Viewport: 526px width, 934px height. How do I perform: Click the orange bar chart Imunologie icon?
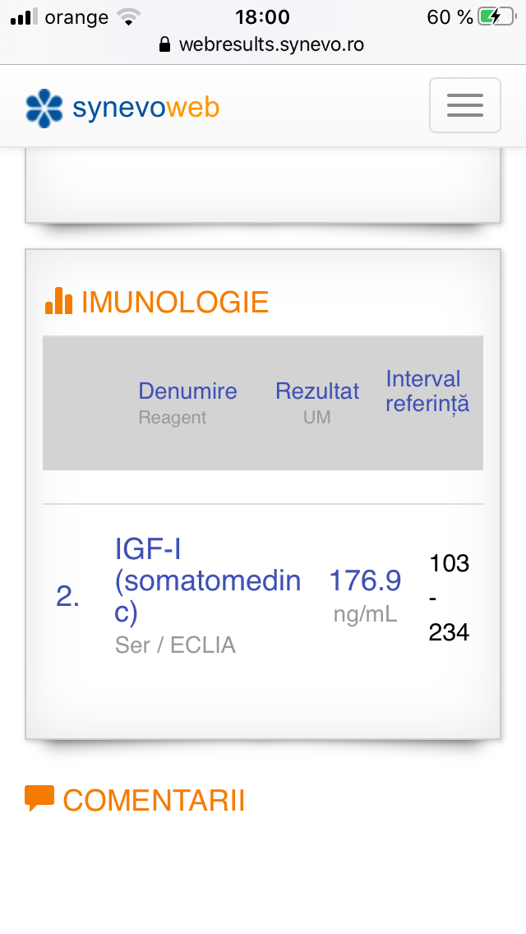(x=58, y=301)
